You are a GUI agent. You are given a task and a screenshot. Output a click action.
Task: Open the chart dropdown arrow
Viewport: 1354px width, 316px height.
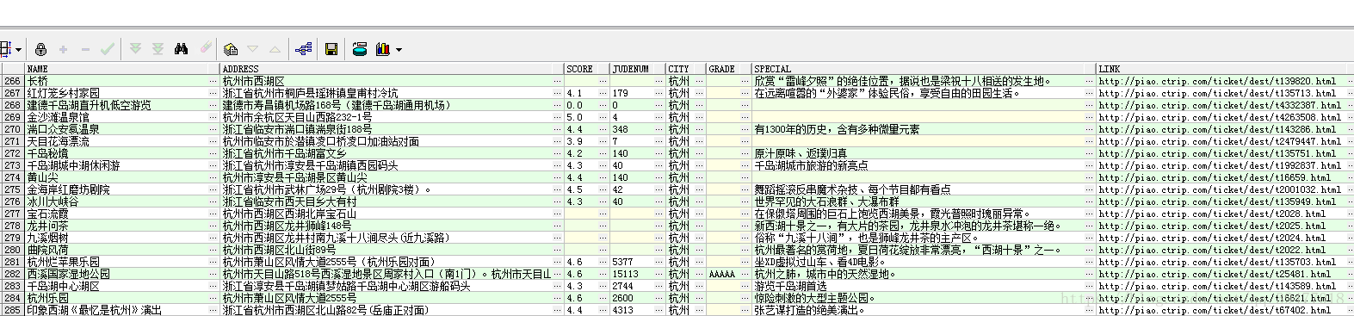(399, 50)
